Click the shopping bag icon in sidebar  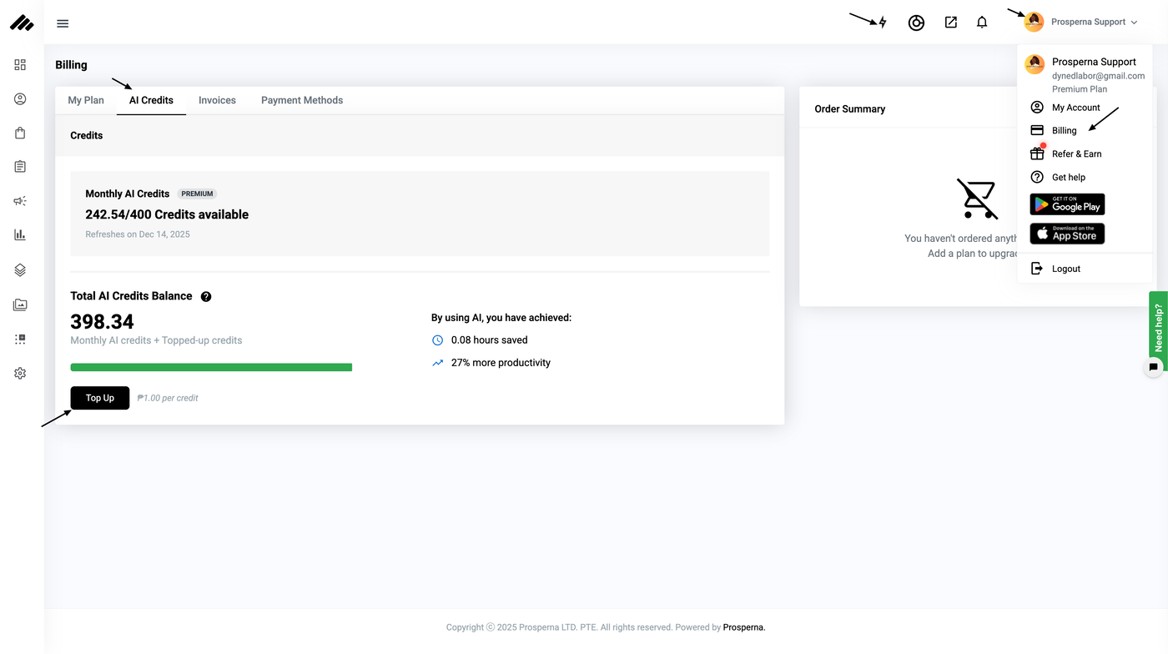(20, 133)
